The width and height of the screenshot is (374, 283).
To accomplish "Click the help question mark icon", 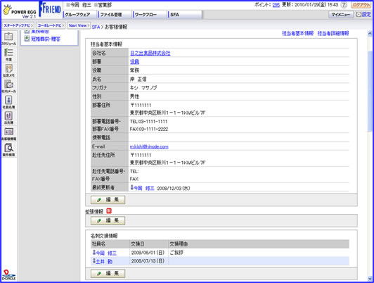I will (x=344, y=5).
